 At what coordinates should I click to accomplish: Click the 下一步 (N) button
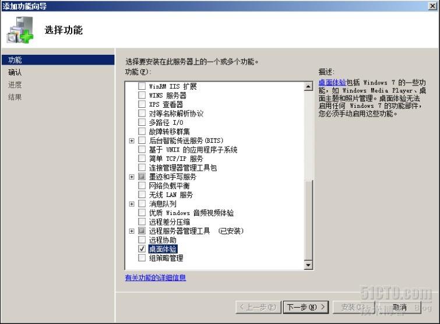click(306, 307)
